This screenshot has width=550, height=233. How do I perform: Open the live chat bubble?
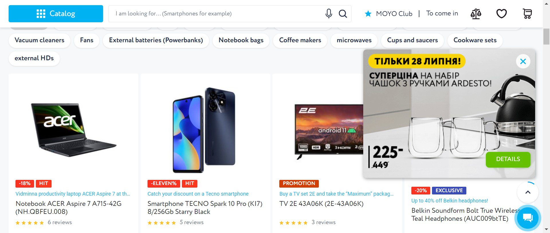coord(527,218)
